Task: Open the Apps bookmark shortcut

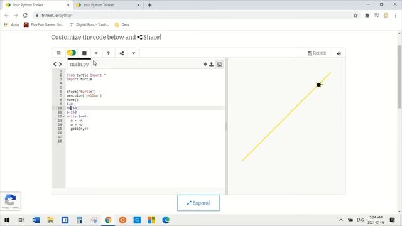Action: (11, 24)
